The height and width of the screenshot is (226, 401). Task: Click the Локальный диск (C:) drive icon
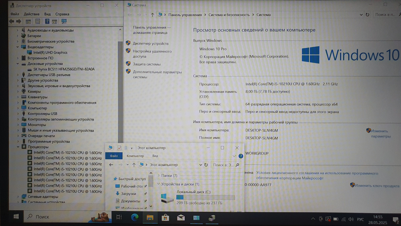[167, 198]
